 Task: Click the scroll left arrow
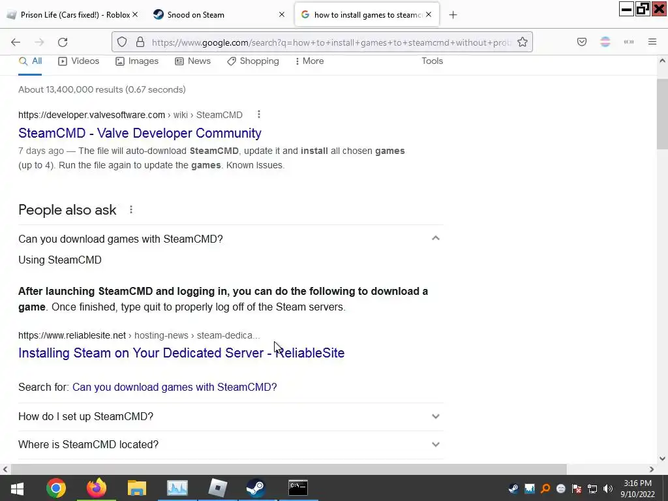tap(5, 469)
